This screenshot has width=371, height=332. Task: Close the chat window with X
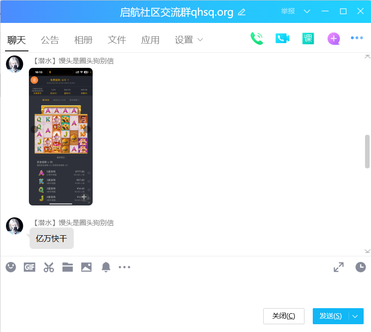(x=360, y=11)
